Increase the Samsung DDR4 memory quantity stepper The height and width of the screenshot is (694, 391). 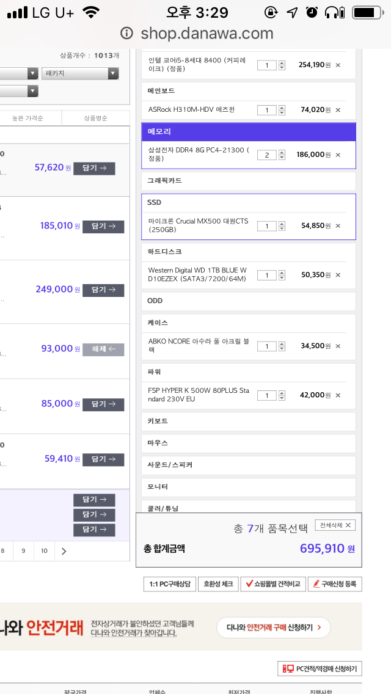pyautogui.click(x=282, y=152)
